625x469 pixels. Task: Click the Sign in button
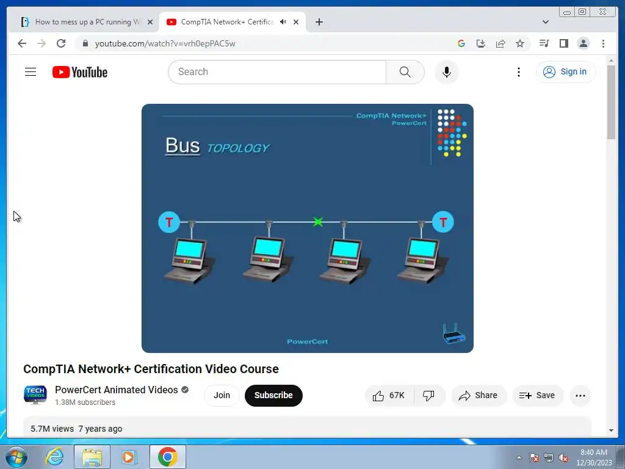566,72
